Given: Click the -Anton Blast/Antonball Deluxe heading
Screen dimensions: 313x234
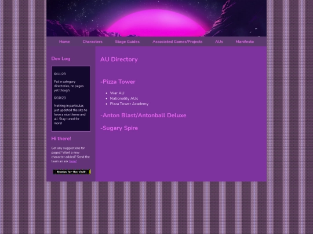Looking at the screenshot, I should (x=143, y=115).
